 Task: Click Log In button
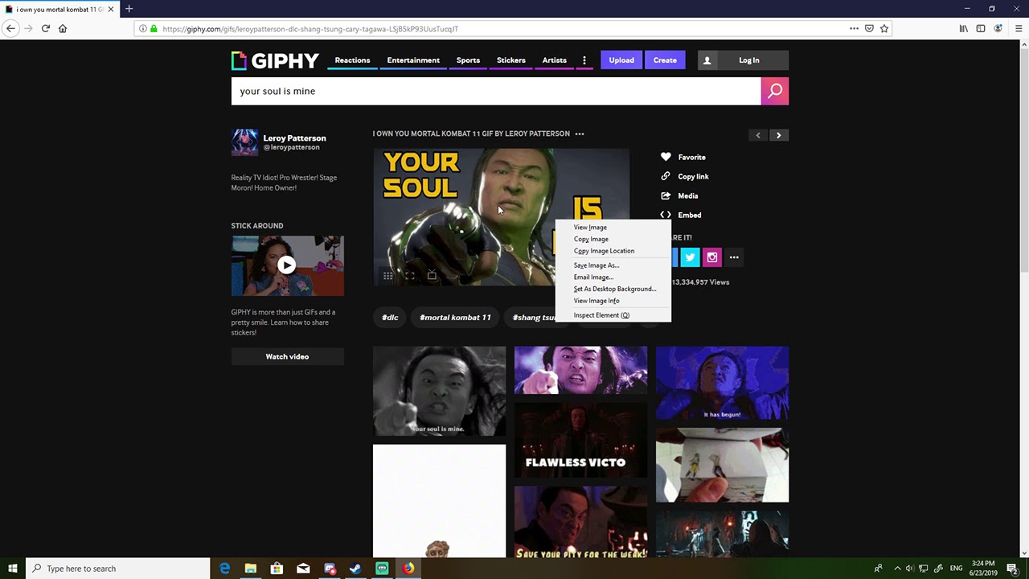pyautogui.click(x=749, y=60)
